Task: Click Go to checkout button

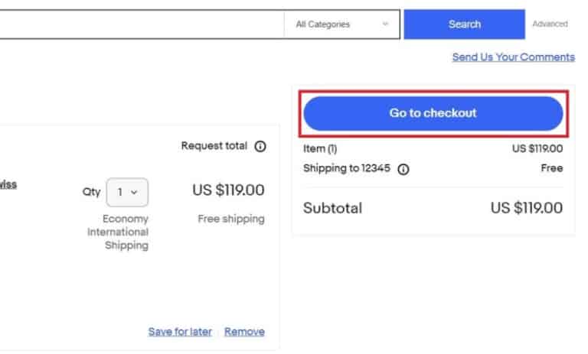Action: point(433,113)
